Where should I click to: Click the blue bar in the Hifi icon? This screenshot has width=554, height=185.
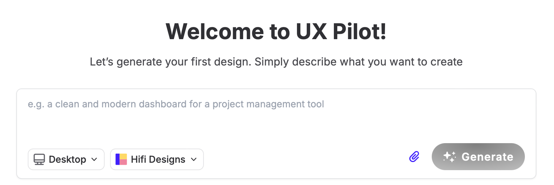pos(118,159)
